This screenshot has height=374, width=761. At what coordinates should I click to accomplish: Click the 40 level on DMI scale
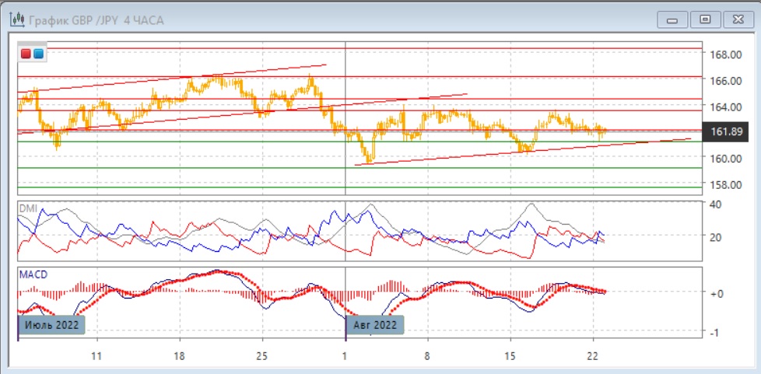point(715,204)
